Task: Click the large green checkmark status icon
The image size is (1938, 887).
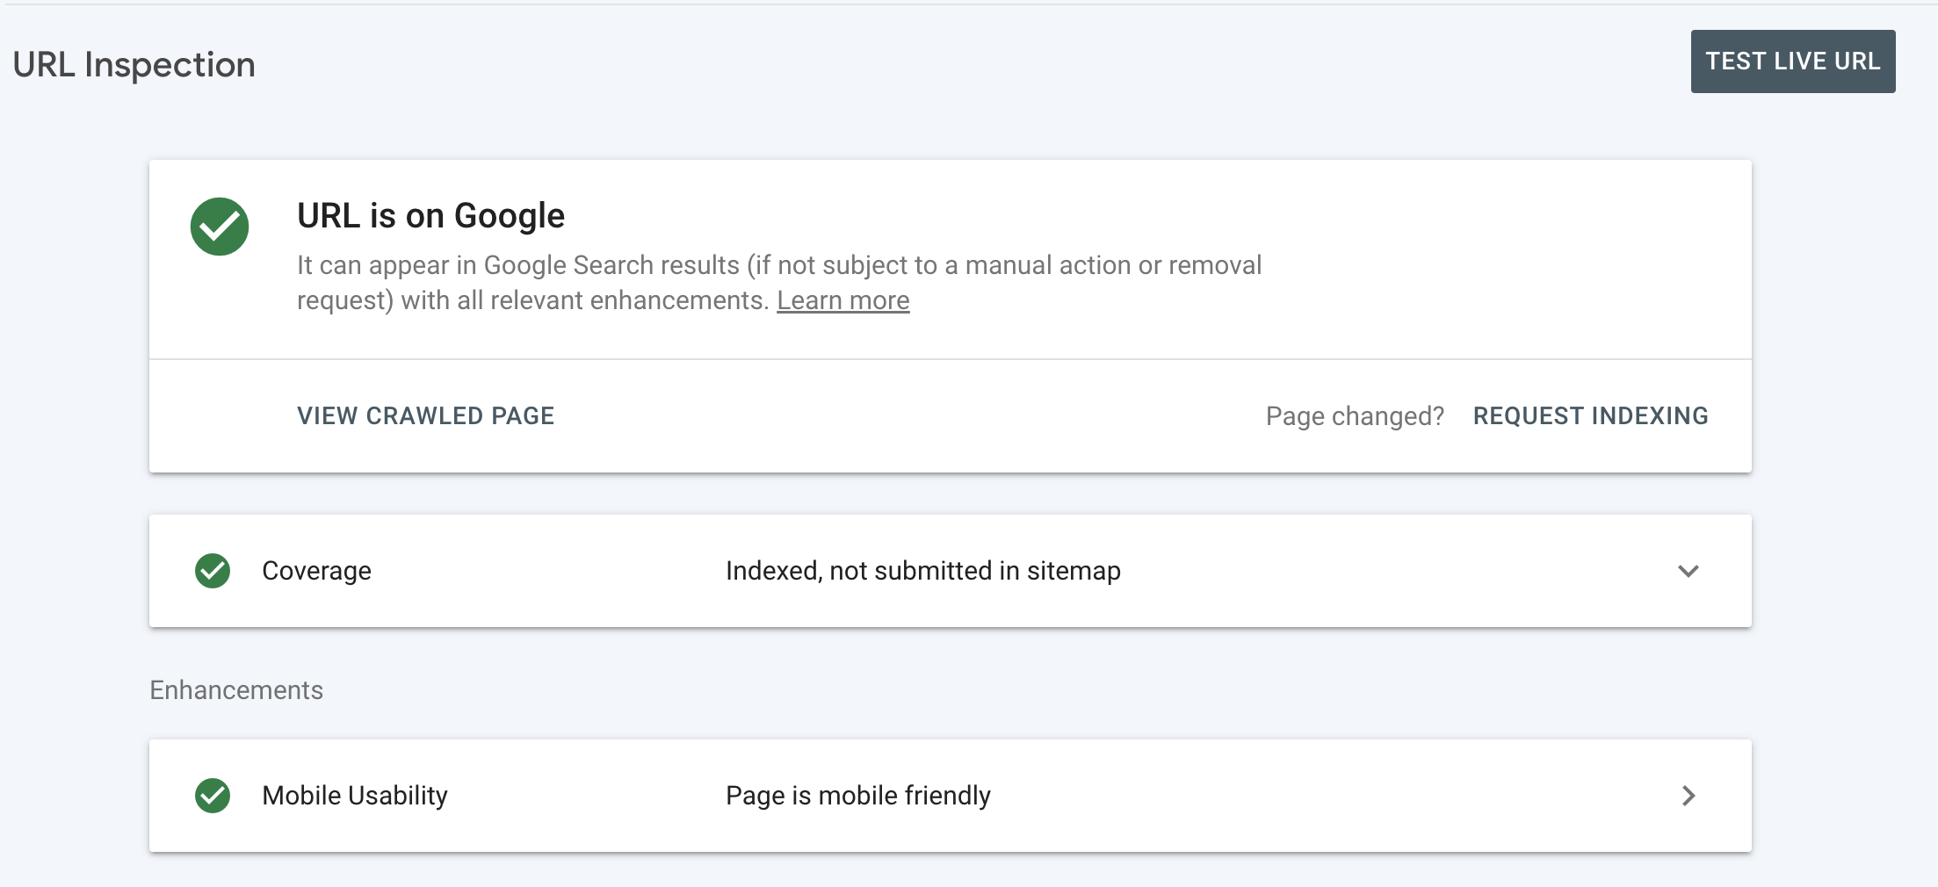Action: tap(220, 227)
